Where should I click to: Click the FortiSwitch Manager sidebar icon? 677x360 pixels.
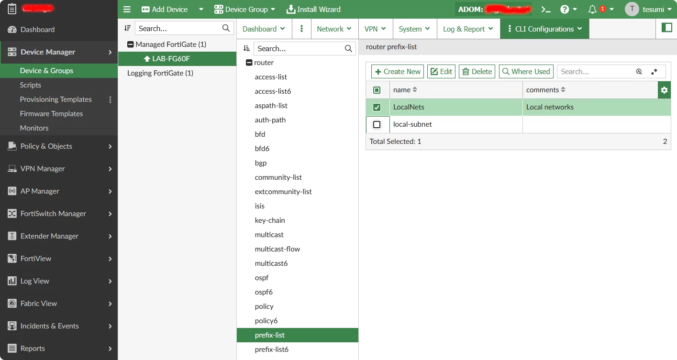pyautogui.click(x=12, y=214)
